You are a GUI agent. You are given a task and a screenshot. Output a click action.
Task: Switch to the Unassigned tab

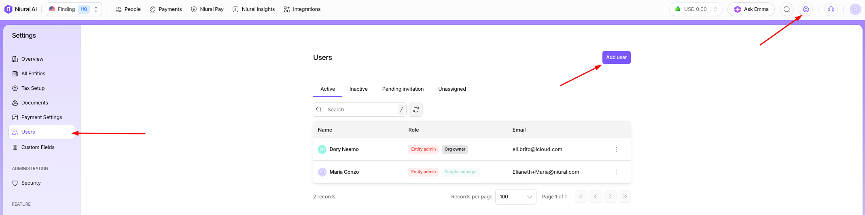coord(452,89)
